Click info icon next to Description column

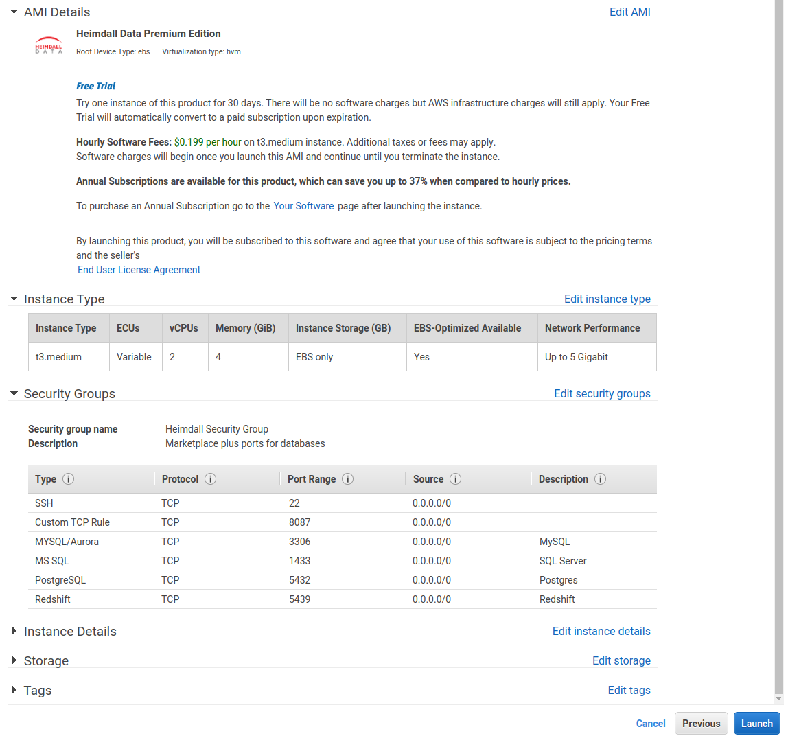600,479
